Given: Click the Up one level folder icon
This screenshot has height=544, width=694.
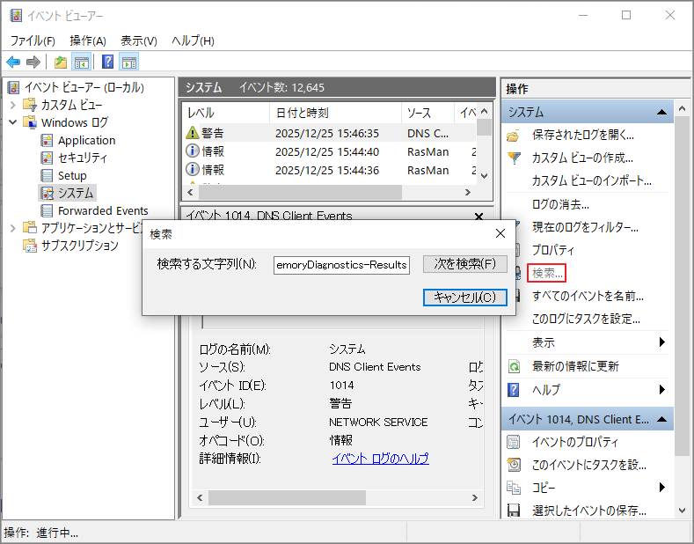Looking at the screenshot, I should click(x=61, y=62).
